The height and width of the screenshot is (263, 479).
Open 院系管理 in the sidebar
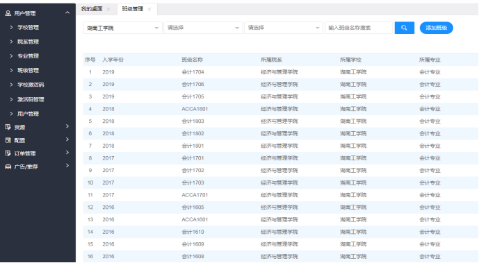pyautogui.click(x=28, y=42)
